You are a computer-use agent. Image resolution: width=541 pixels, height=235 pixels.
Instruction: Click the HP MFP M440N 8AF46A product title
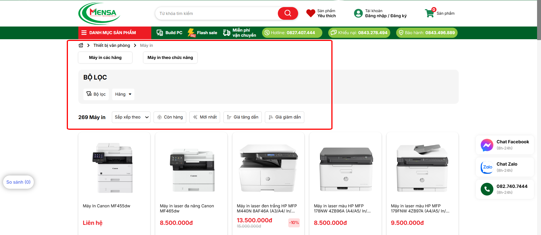coord(267,208)
